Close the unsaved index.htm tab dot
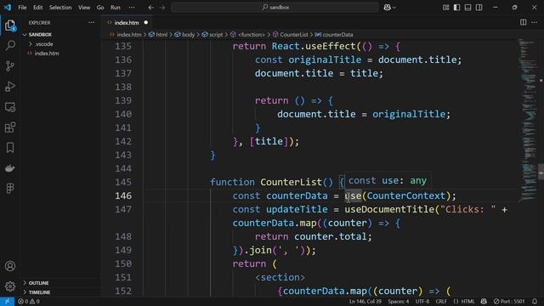 pyautogui.click(x=145, y=23)
